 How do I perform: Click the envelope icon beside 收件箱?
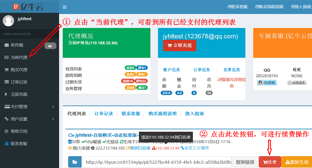point(7,45)
